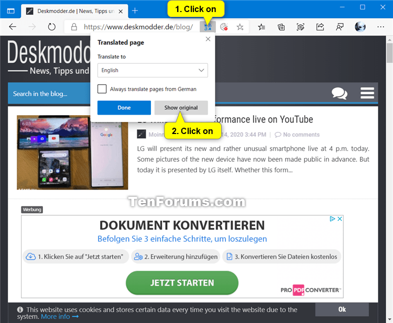
Task: Open Settings and more ellipsis menu
Action: pyautogui.click(x=380, y=27)
